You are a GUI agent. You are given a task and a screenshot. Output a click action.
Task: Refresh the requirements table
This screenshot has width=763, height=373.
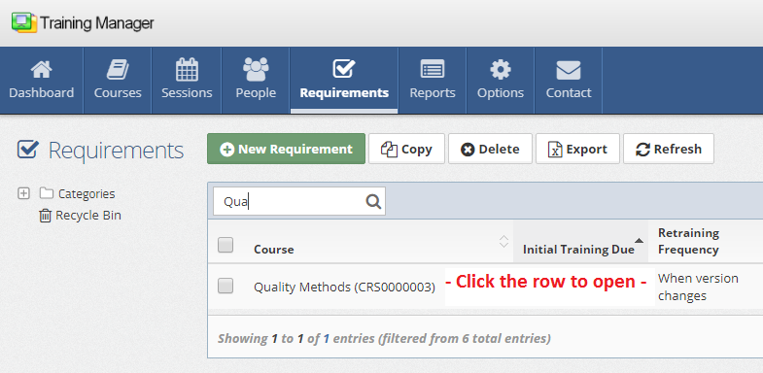tap(669, 149)
